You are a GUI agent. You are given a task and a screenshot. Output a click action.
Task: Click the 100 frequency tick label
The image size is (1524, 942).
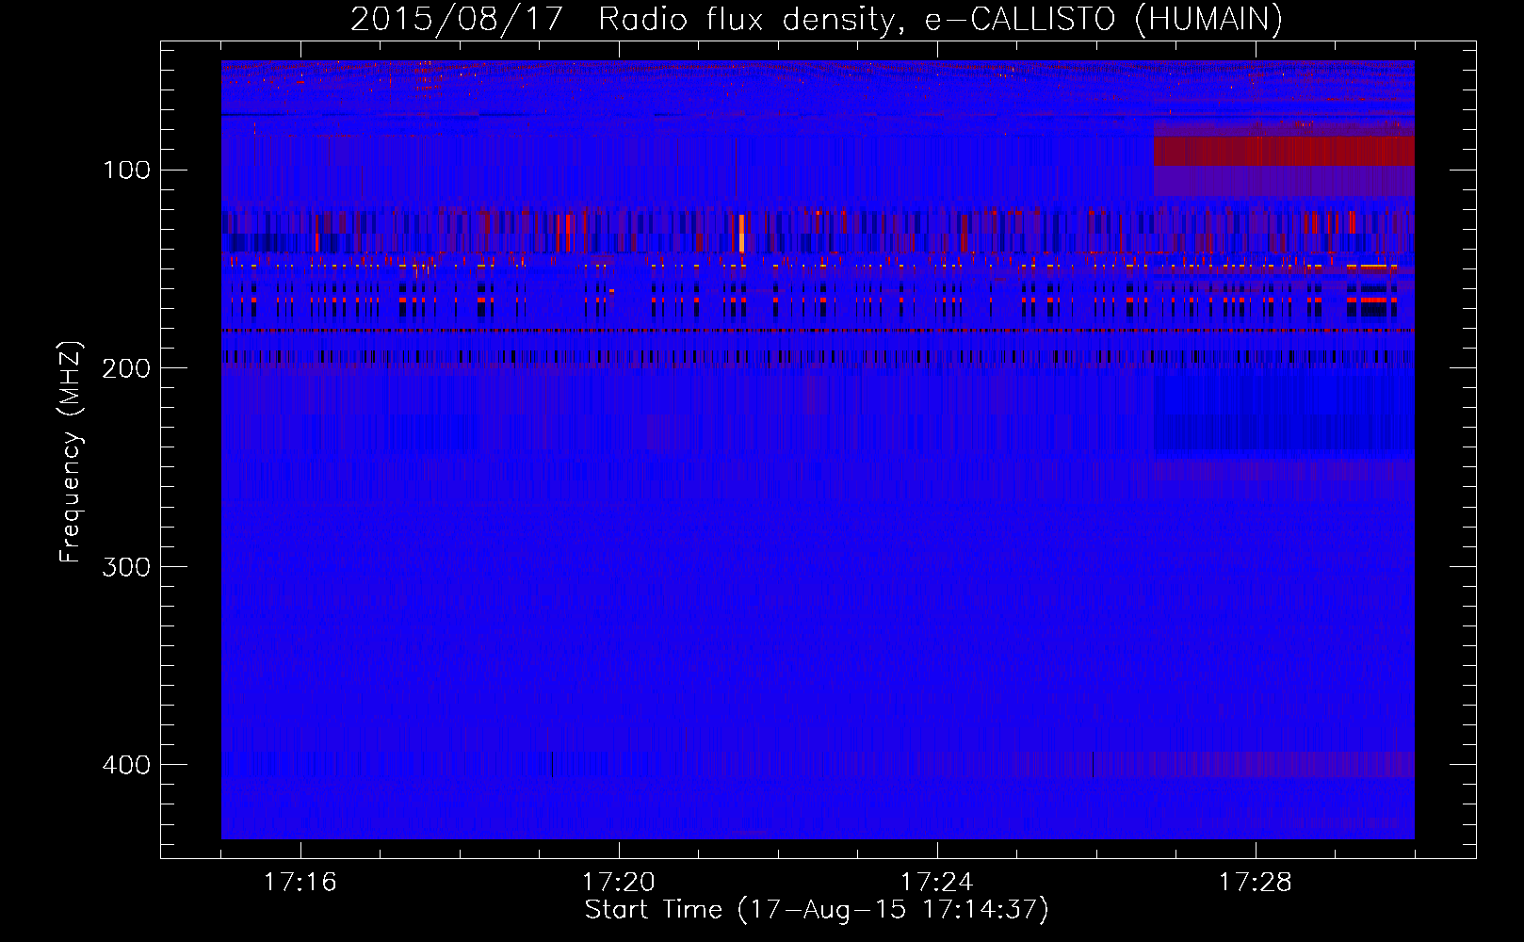[126, 170]
